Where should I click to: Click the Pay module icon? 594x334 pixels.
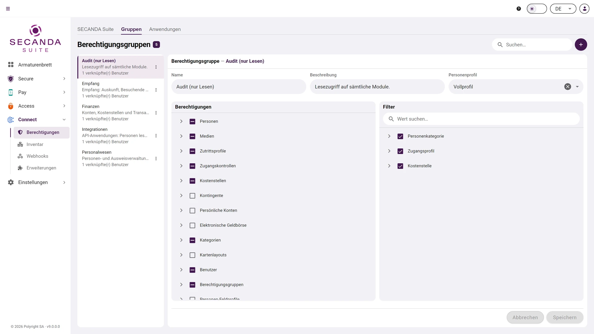(x=11, y=92)
